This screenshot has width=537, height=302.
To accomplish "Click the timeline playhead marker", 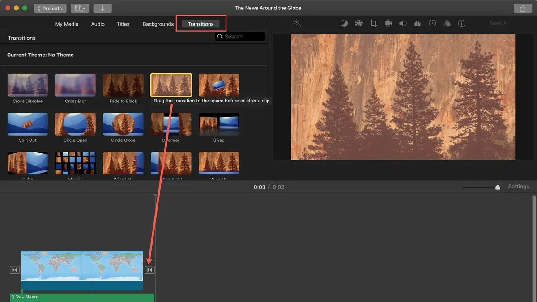I will coord(155,196).
